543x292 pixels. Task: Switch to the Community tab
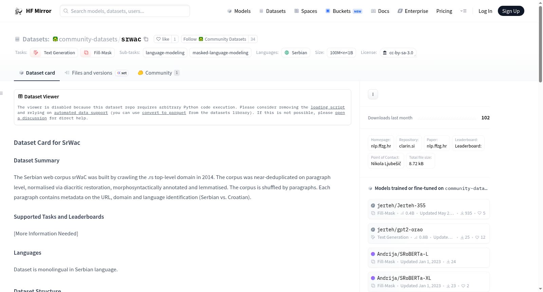(158, 73)
